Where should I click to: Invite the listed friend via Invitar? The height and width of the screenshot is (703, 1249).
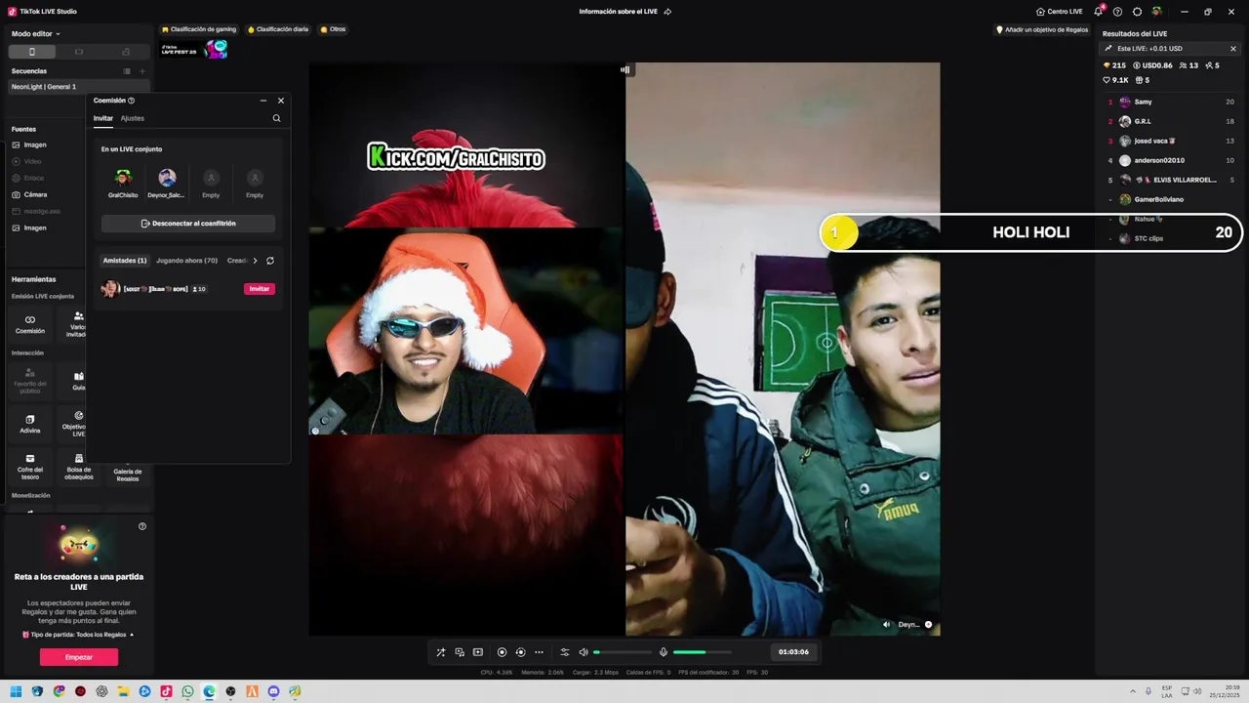(x=260, y=289)
